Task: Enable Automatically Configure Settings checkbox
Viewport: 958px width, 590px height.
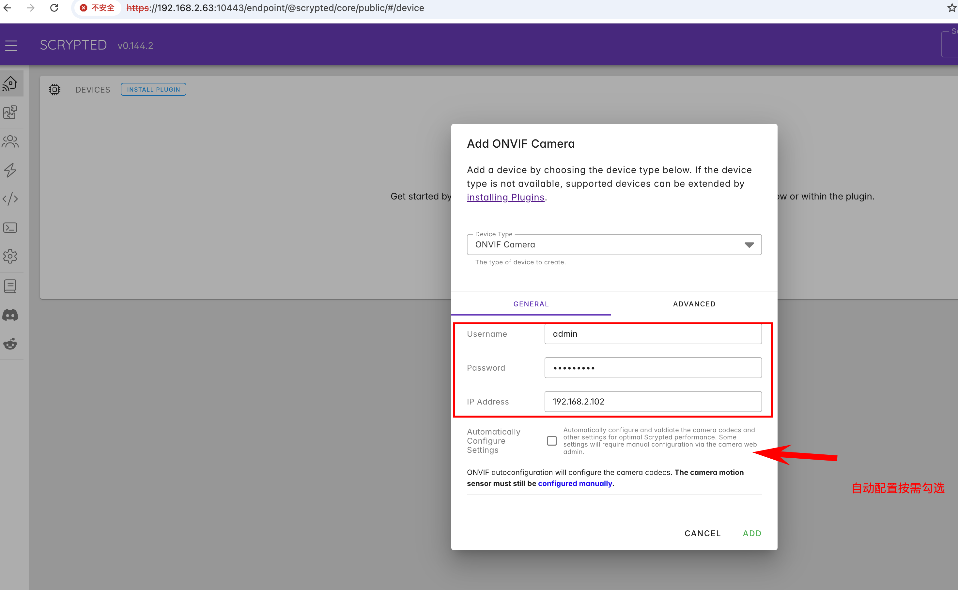Action: [551, 441]
